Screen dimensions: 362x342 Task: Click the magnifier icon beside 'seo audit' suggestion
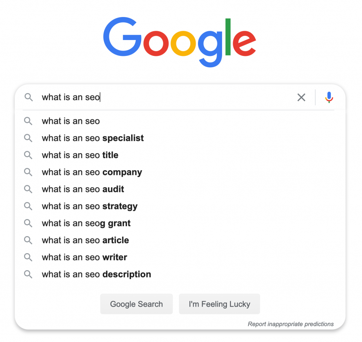(x=28, y=189)
